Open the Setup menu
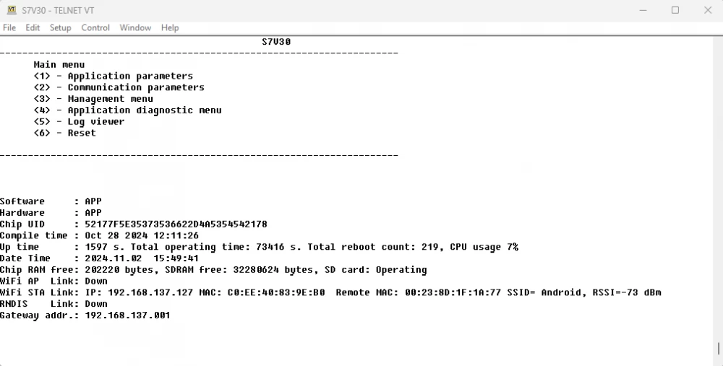Image resolution: width=723 pixels, height=366 pixels. (x=61, y=27)
